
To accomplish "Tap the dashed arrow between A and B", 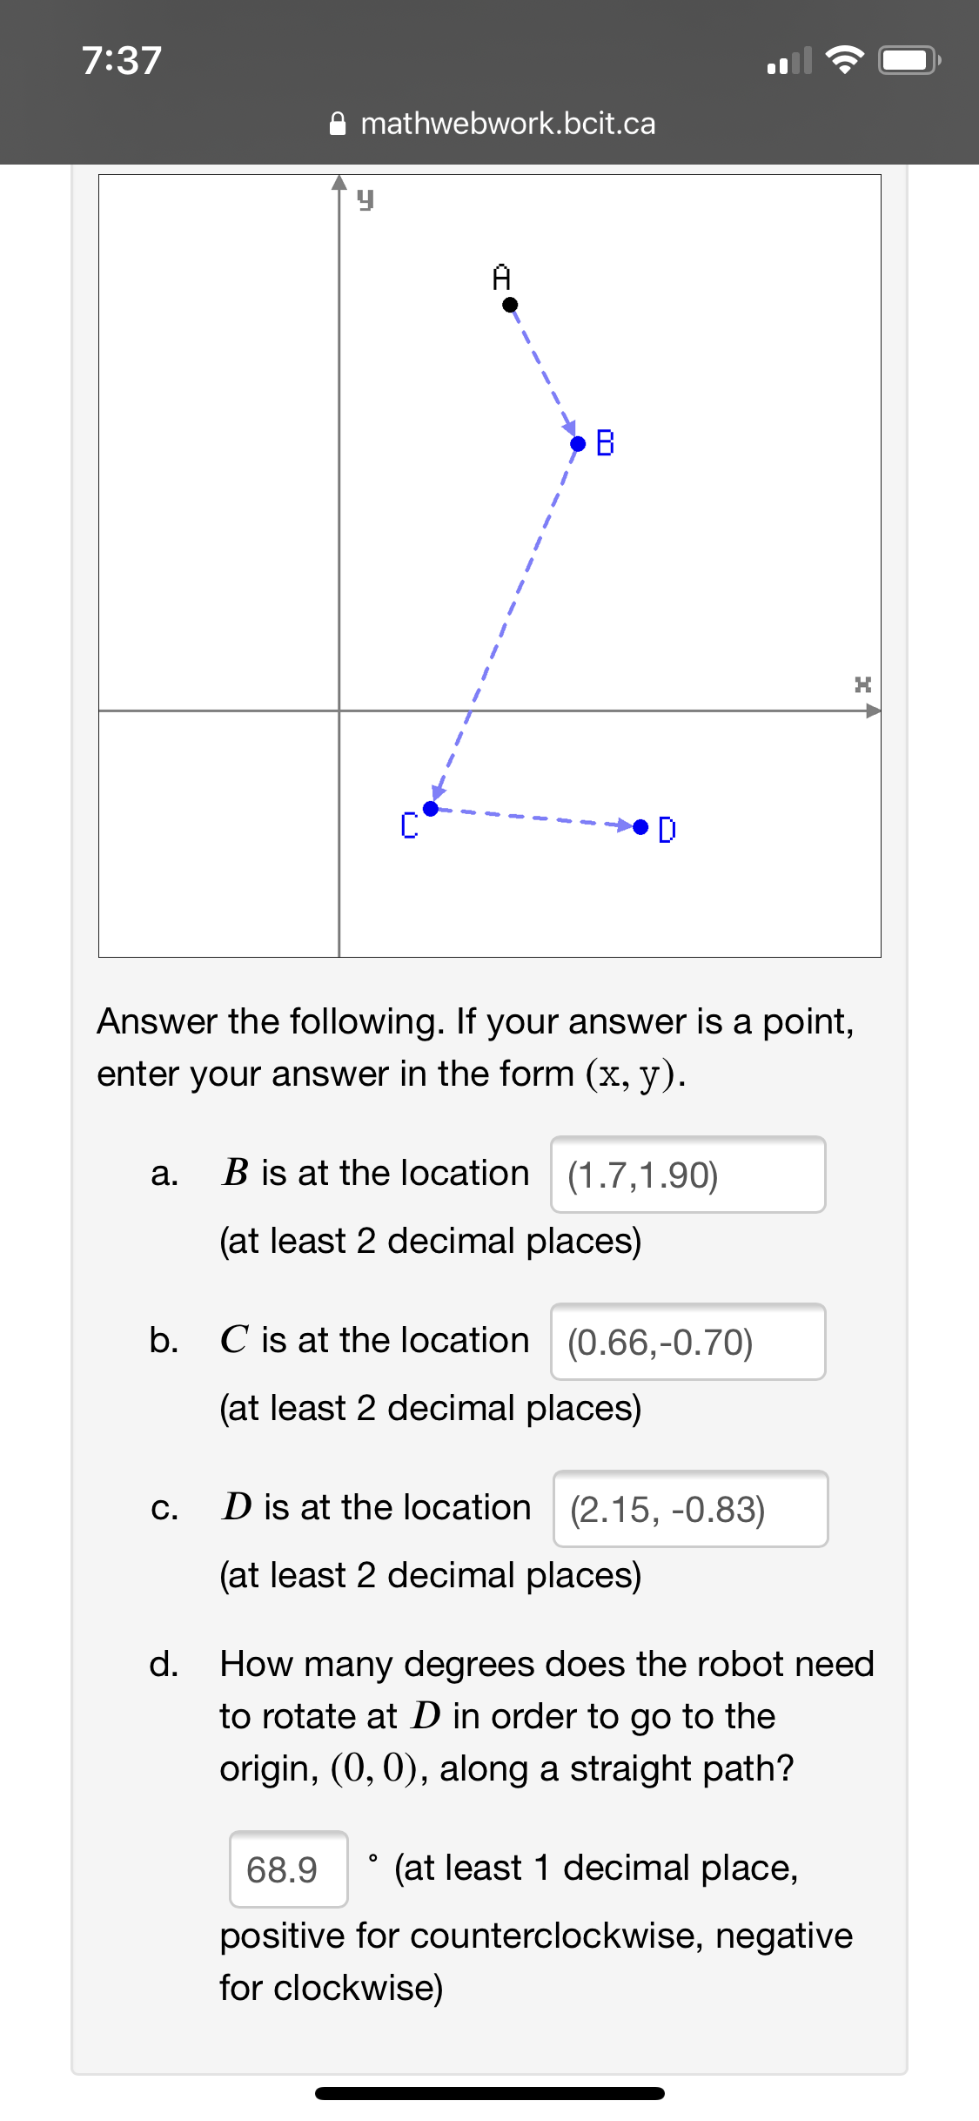I will coord(542,374).
